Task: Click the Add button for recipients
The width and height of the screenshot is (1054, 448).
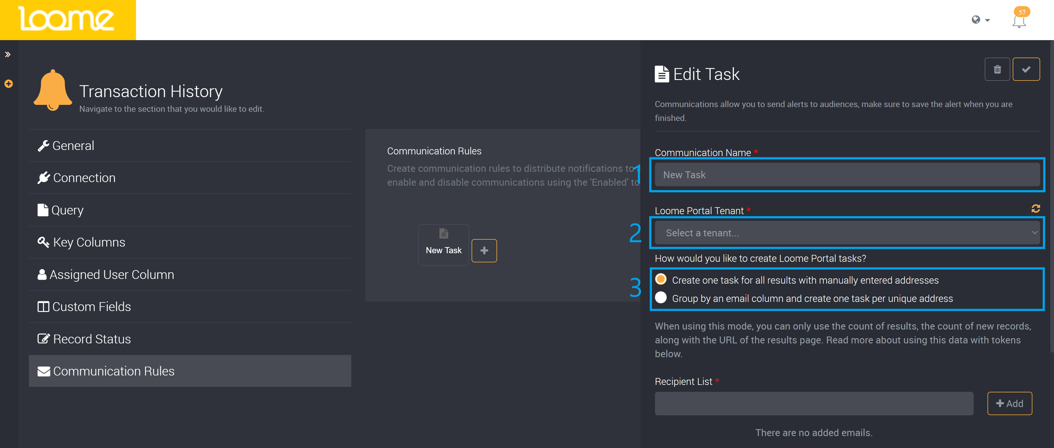Action: (1010, 403)
